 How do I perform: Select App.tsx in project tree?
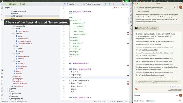(17, 71)
